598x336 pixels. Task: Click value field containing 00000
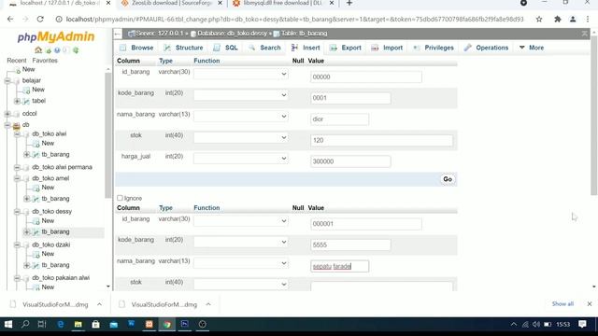(x=366, y=77)
